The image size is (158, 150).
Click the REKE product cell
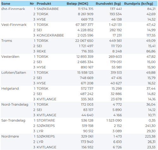pyautogui.click(x=41, y=51)
